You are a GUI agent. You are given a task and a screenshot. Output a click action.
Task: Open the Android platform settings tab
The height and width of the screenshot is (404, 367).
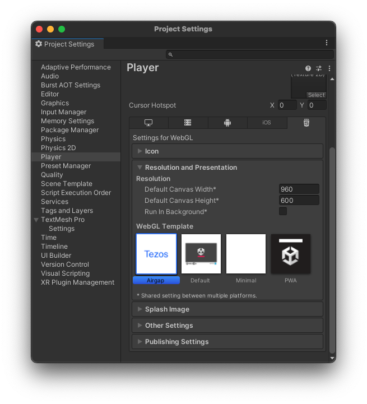tap(227, 123)
